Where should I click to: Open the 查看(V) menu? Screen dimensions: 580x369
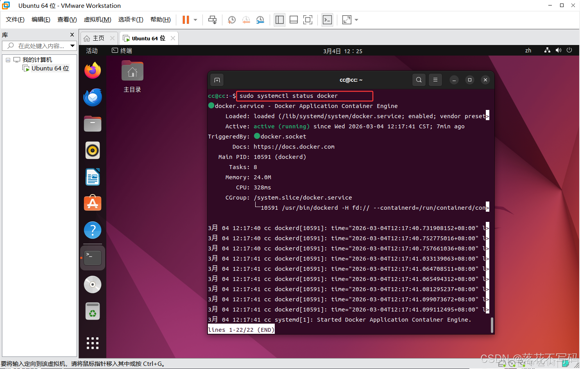pyautogui.click(x=67, y=20)
